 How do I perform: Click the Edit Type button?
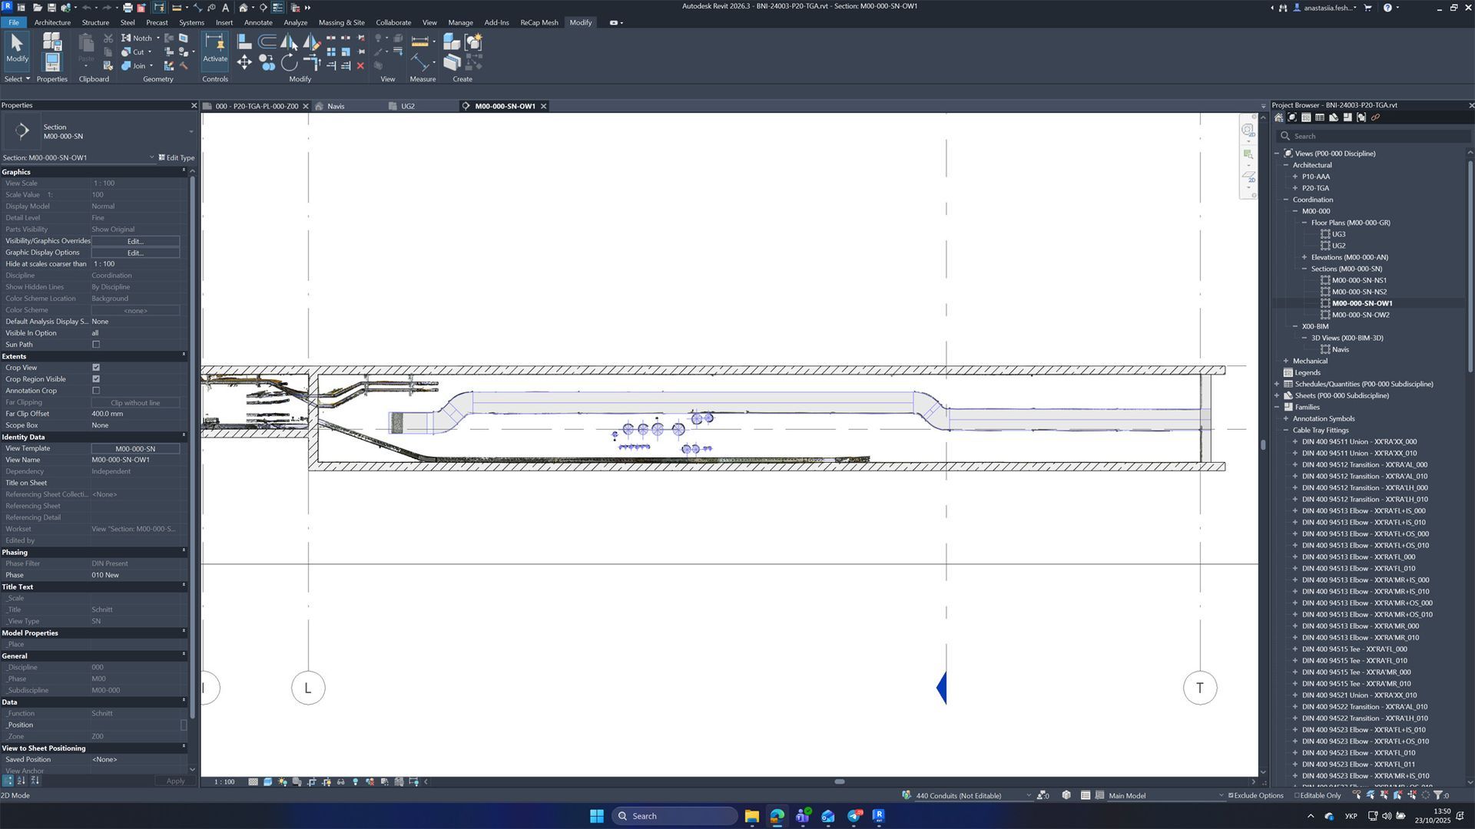pos(177,157)
